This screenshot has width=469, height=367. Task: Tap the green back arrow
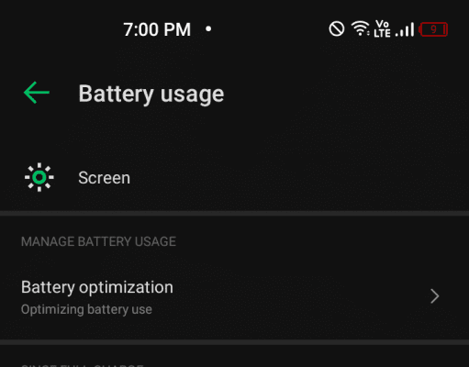pyautogui.click(x=37, y=93)
